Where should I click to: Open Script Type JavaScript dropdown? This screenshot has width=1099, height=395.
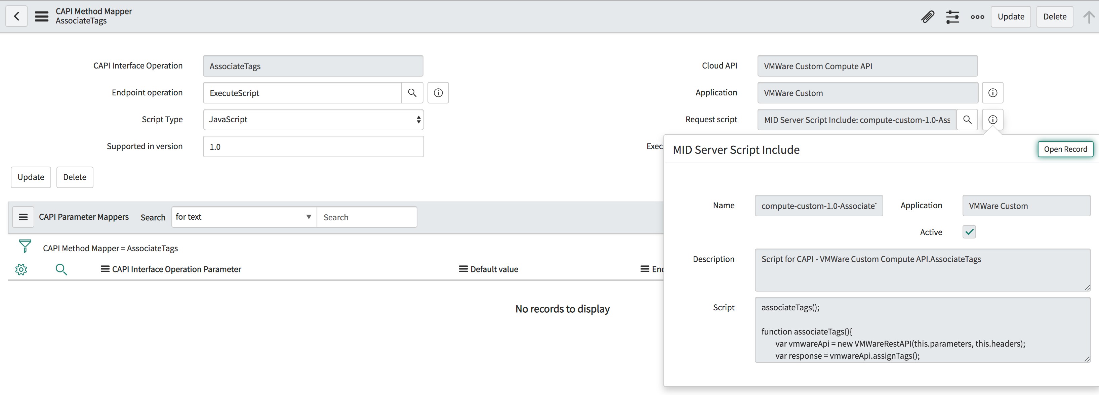(x=313, y=120)
